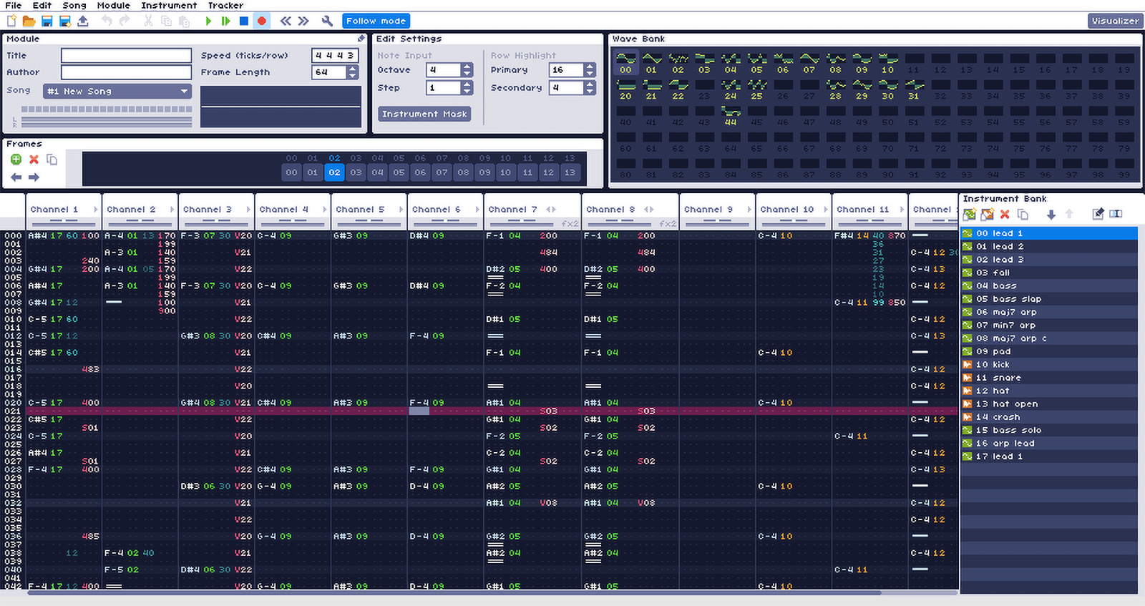Toggle mute on Channel 9 header
This screenshot has width=1145, height=606.
click(708, 210)
